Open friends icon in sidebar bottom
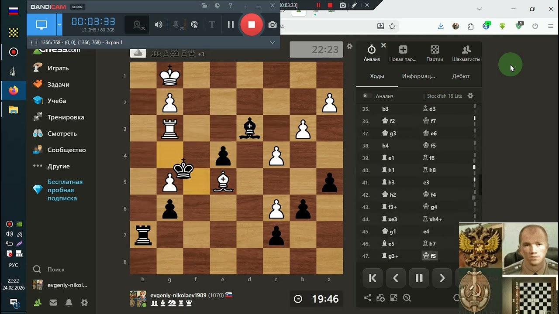 coord(38,302)
